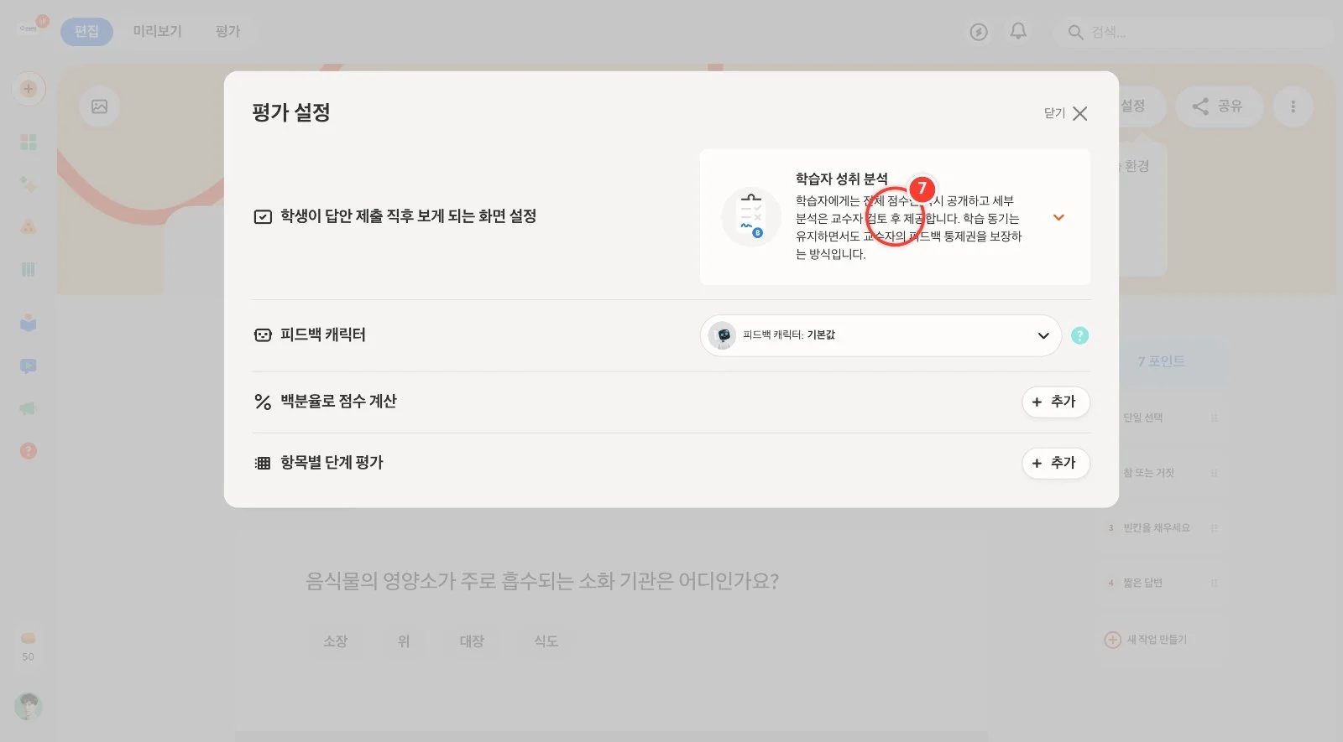Screen dimensions: 1343x742
Task: Click the 학습자 성취 분석 option card
Action: pos(895,217)
